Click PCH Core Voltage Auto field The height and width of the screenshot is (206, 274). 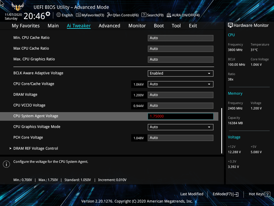[x=181, y=138]
